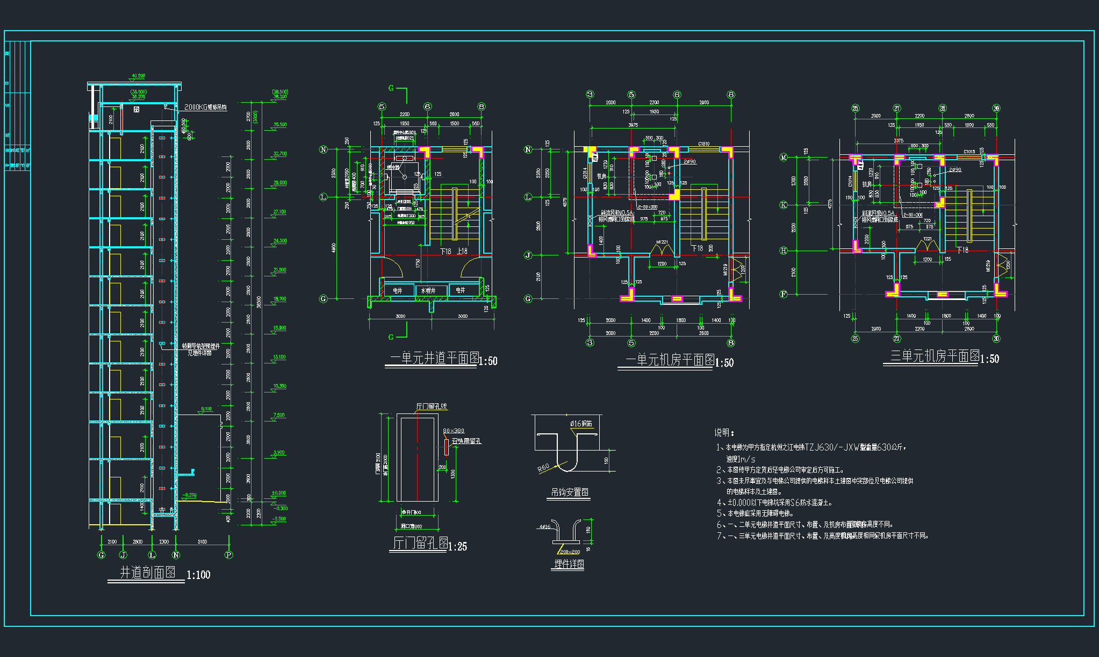Select the 4Ø16 anchor label
Screen dimensions: 1099x657
[x=545, y=527]
